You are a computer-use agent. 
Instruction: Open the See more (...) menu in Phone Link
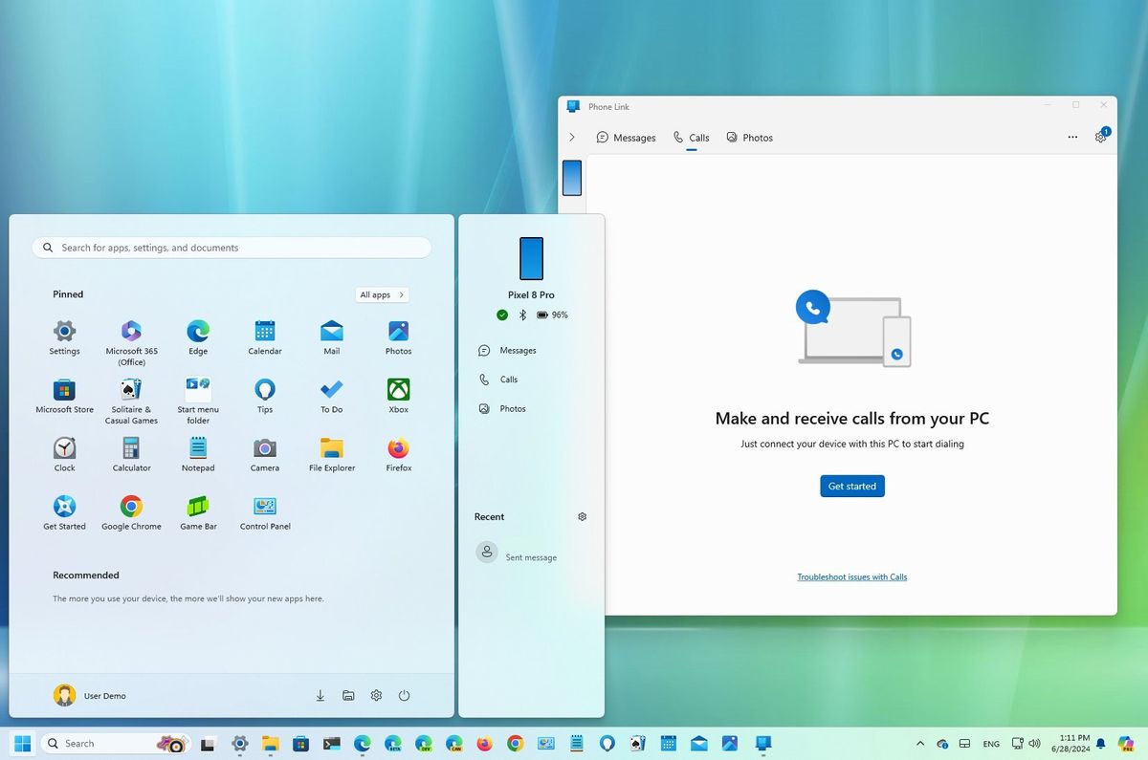point(1072,137)
